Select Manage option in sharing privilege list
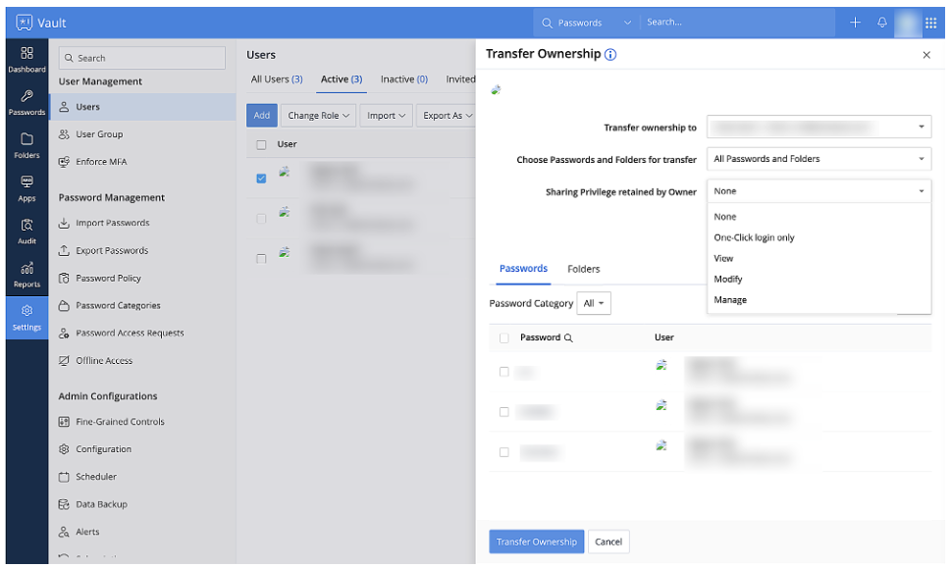Viewport: 951px width, 568px height. pyautogui.click(x=819, y=299)
